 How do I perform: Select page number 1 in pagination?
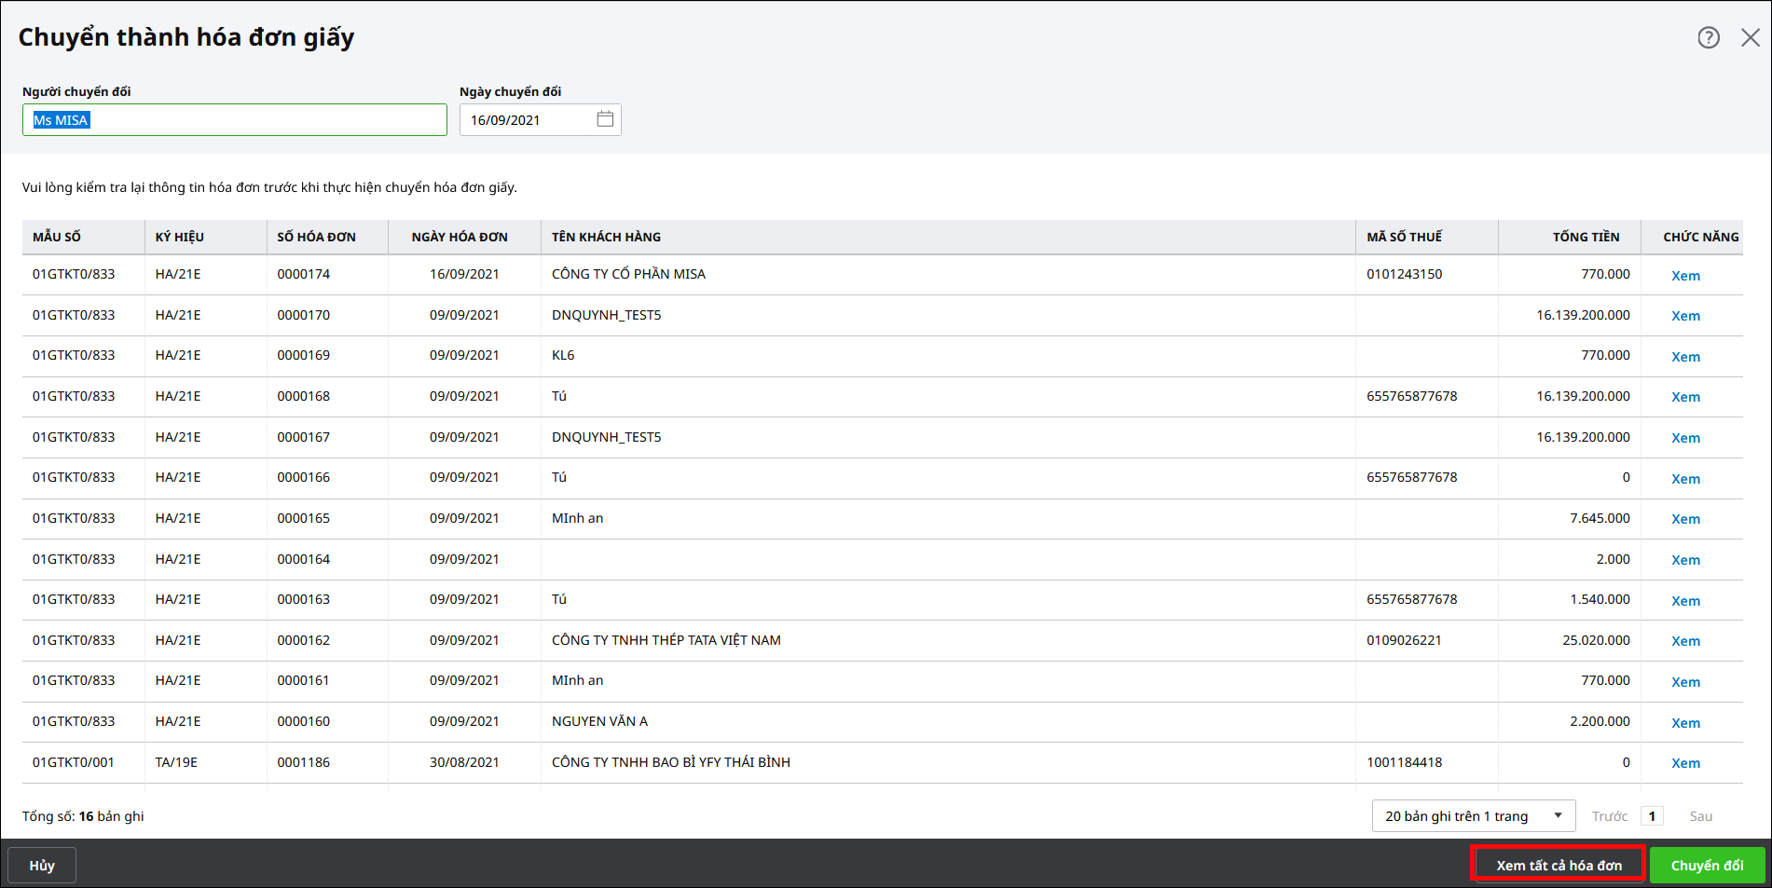click(x=1652, y=816)
